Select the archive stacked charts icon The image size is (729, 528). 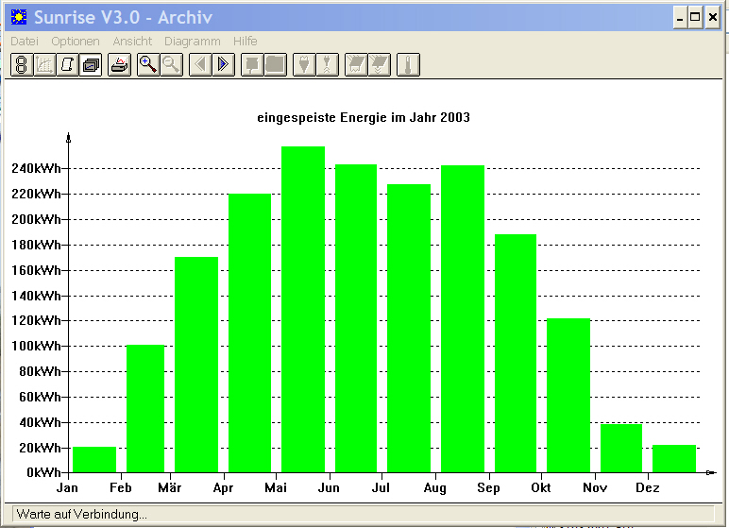tap(91, 64)
